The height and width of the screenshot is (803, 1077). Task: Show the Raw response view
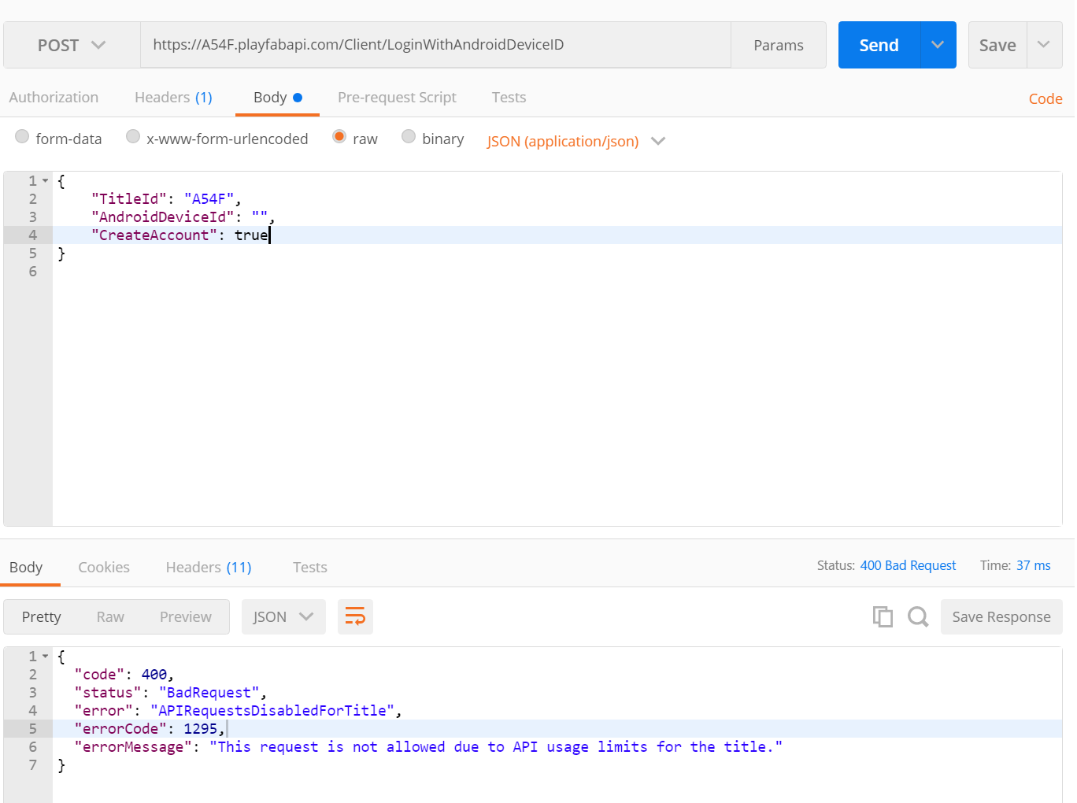tap(110, 617)
